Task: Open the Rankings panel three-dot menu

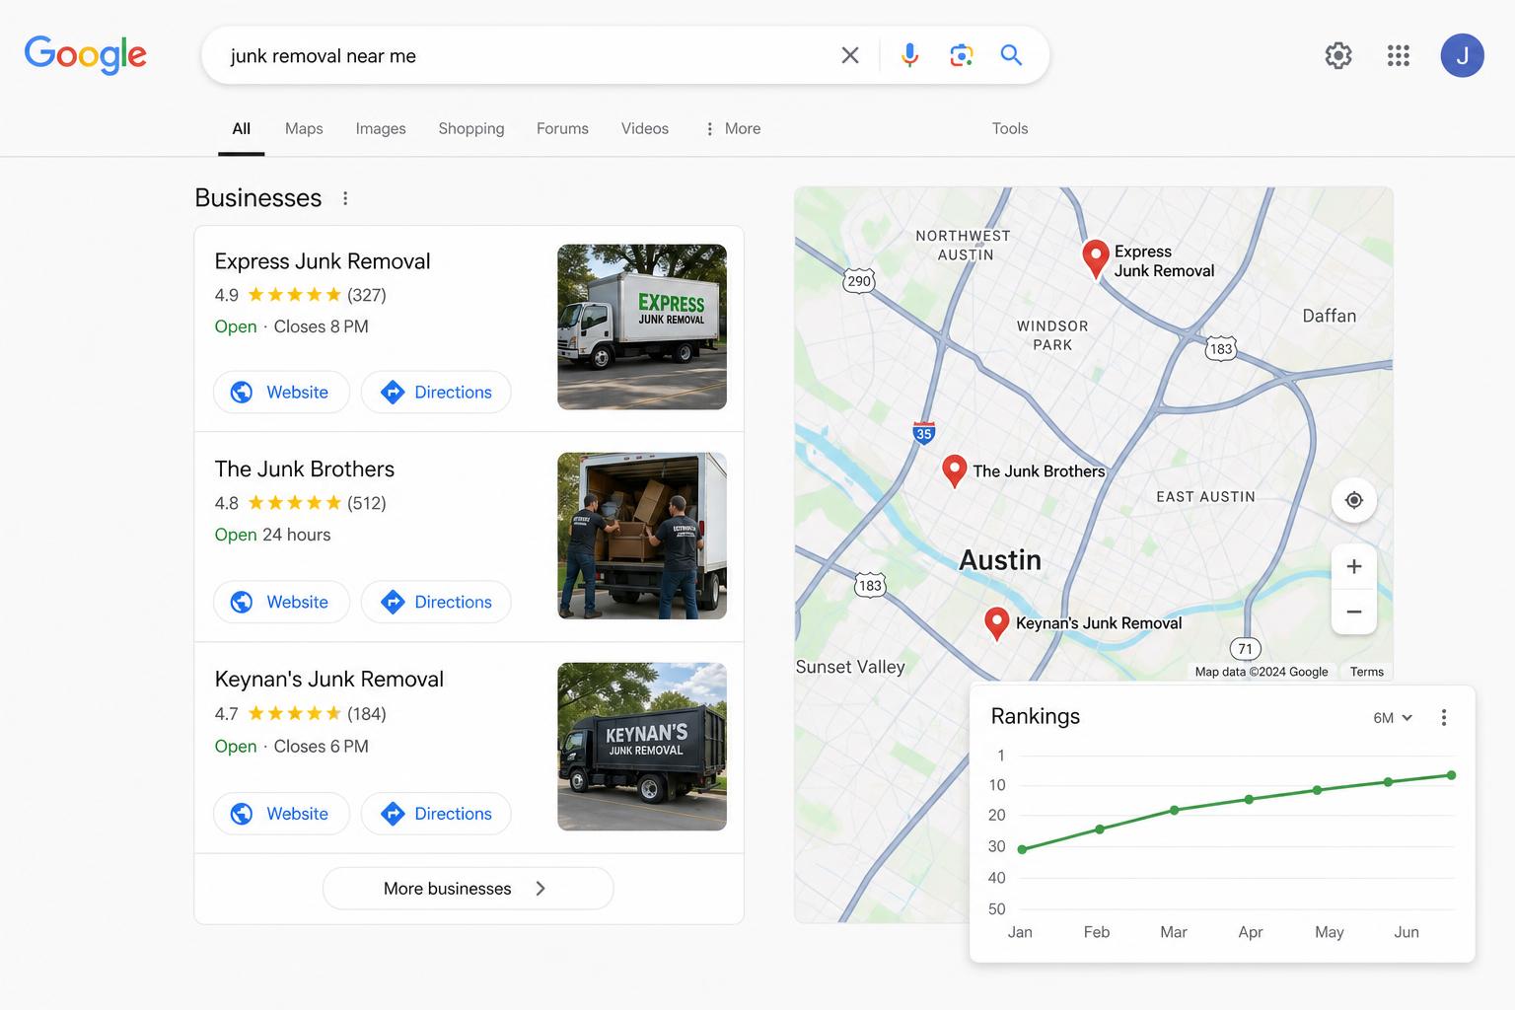Action: click(x=1444, y=717)
